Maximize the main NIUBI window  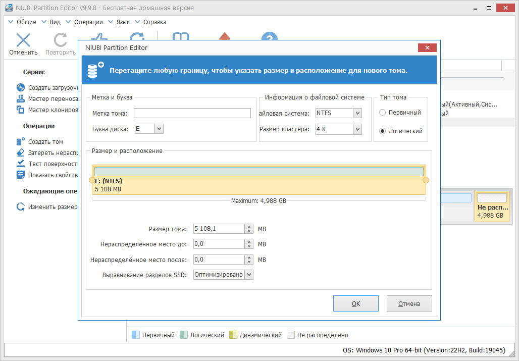click(489, 8)
